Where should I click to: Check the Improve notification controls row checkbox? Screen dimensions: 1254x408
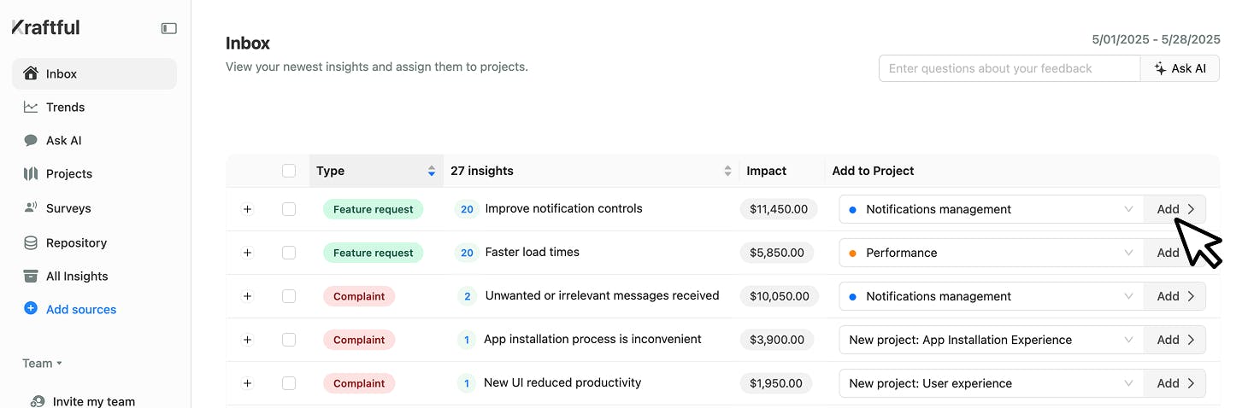click(x=289, y=209)
